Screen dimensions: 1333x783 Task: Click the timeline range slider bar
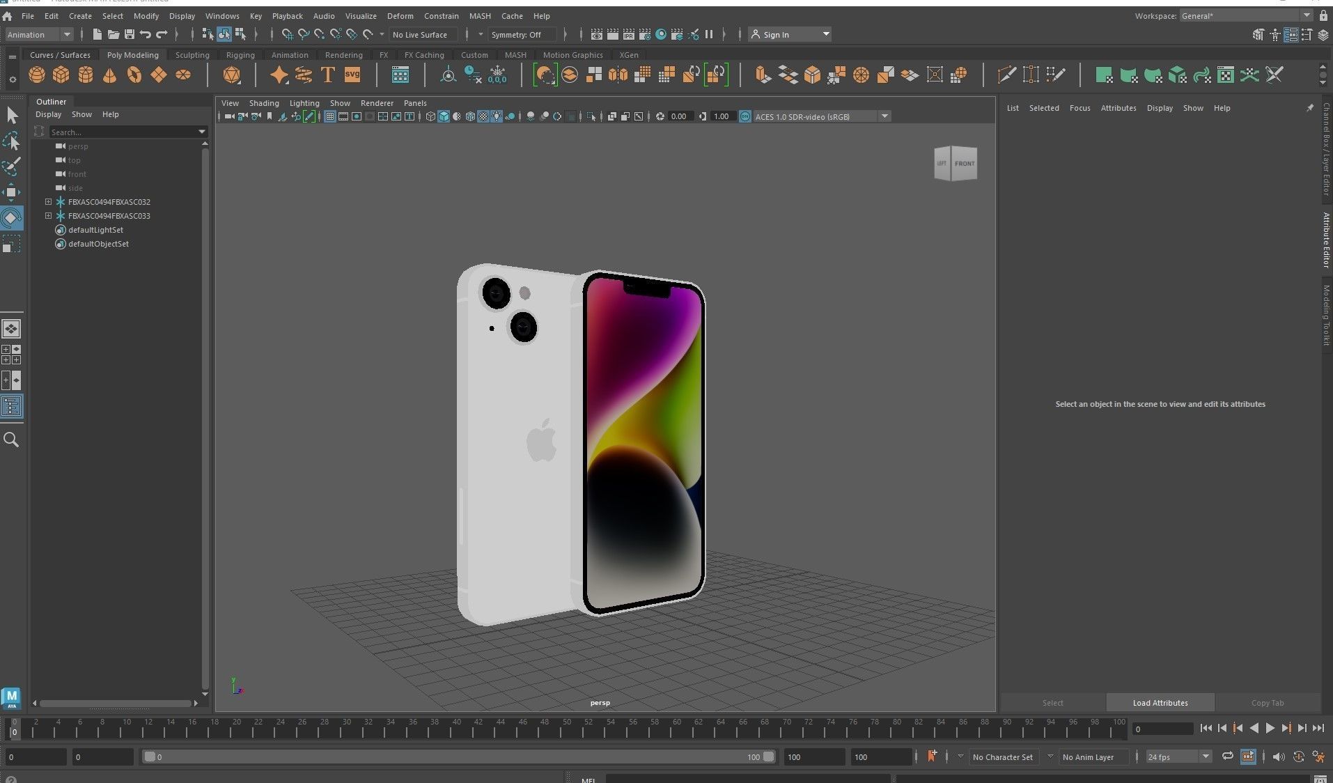point(458,757)
